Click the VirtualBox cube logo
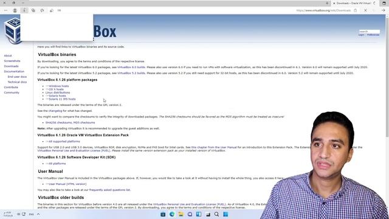The image size is (389, 219). point(12,31)
